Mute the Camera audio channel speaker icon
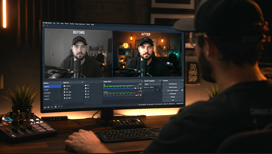272x154 pixels. [138, 95]
